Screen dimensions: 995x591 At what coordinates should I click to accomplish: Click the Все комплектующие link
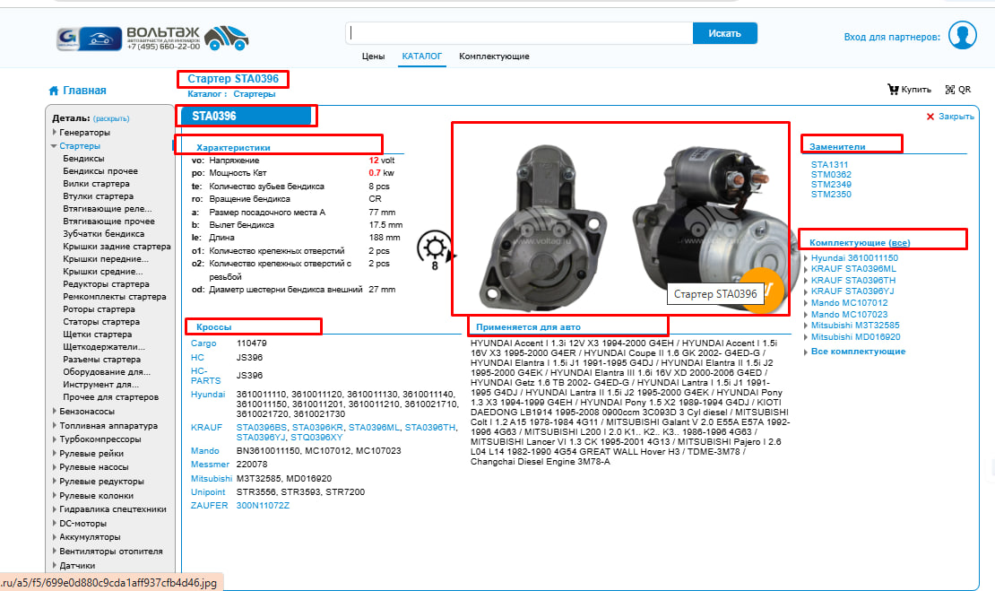pos(859,351)
